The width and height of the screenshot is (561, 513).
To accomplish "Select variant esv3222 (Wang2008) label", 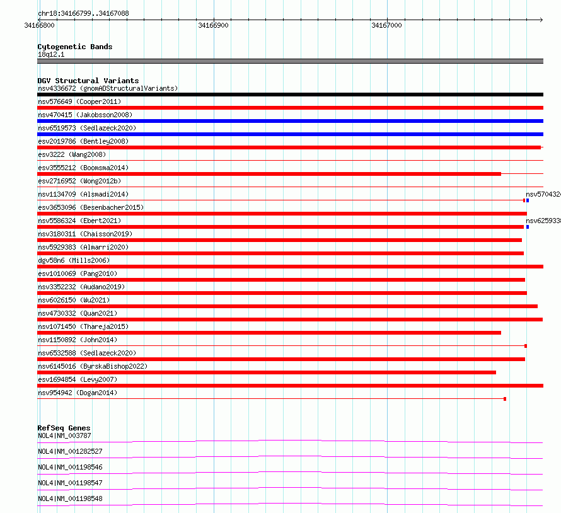I will click(72, 154).
